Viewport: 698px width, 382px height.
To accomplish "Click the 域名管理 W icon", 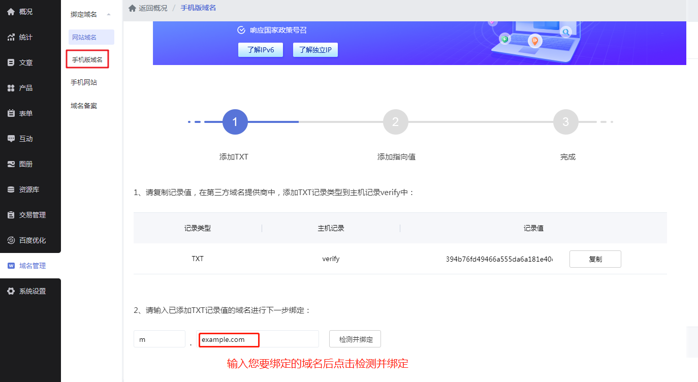I will (x=11, y=266).
